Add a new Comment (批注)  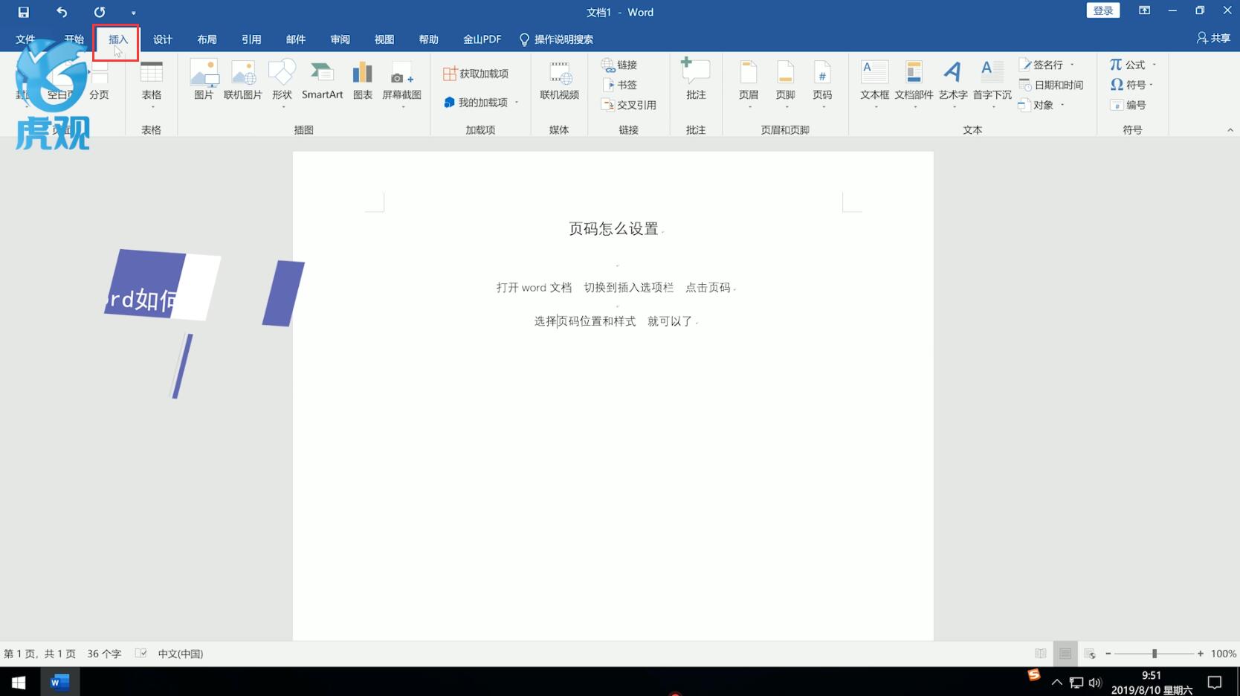pos(696,80)
